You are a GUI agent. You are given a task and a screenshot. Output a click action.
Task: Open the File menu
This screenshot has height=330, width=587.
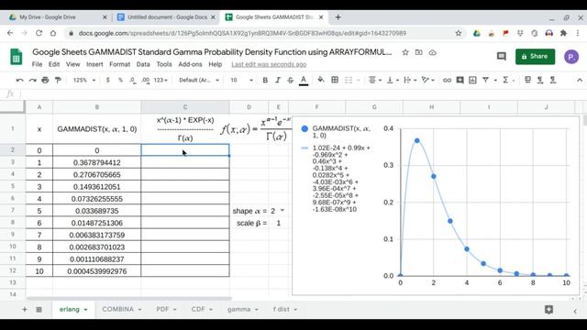coord(37,64)
